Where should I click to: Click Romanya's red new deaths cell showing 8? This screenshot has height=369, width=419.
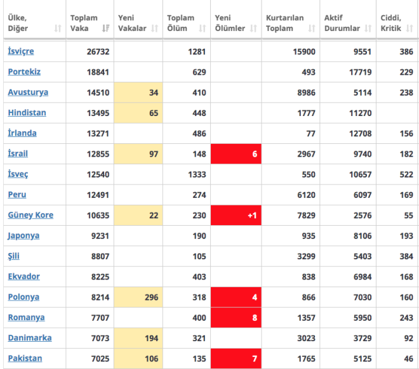236,317
